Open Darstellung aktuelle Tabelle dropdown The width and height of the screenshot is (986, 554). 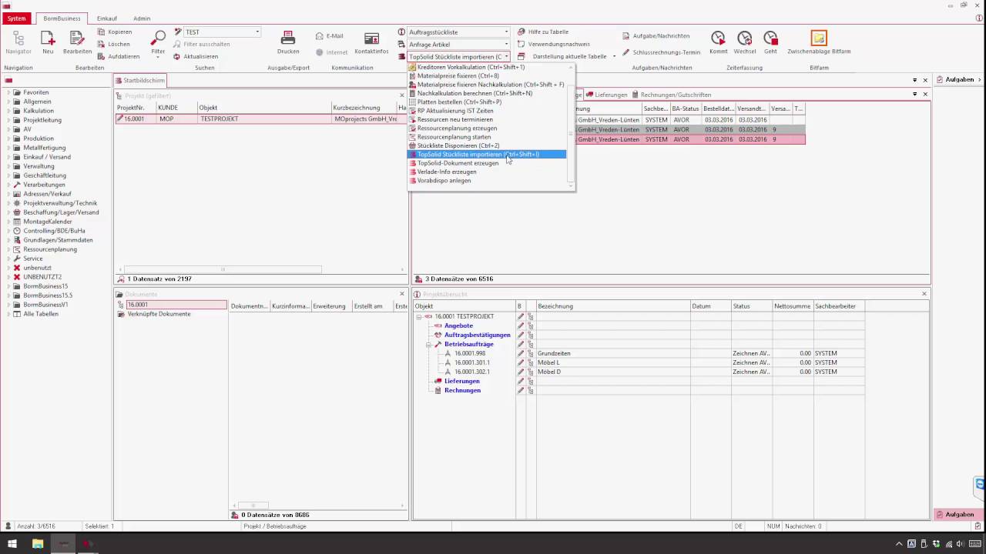click(x=614, y=56)
